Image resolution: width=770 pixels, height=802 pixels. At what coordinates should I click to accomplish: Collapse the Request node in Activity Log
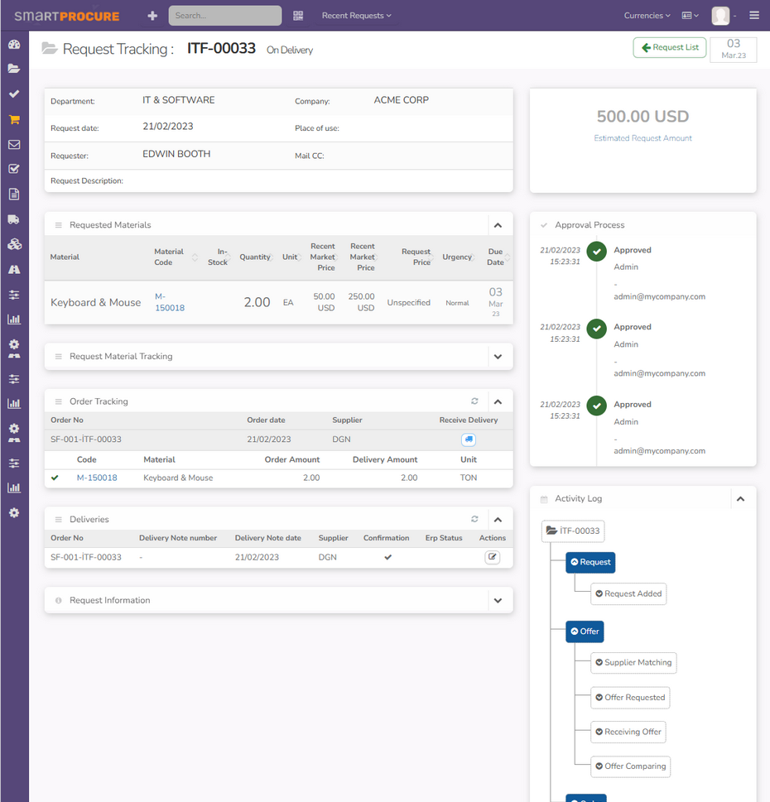590,562
